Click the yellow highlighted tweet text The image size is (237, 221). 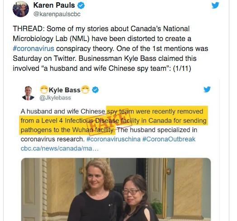coord(114,120)
